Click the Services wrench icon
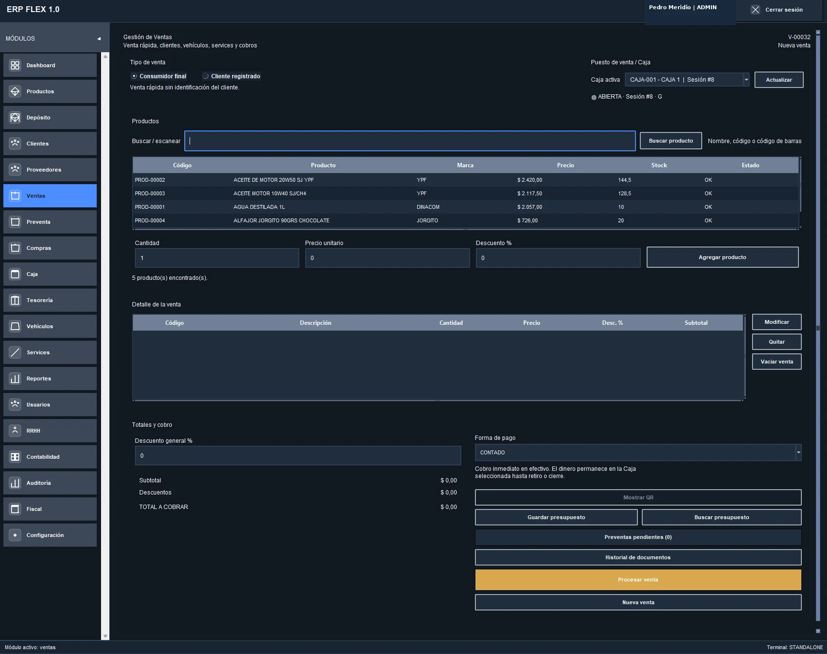This screenshot has height=654, width=827. 15,352
